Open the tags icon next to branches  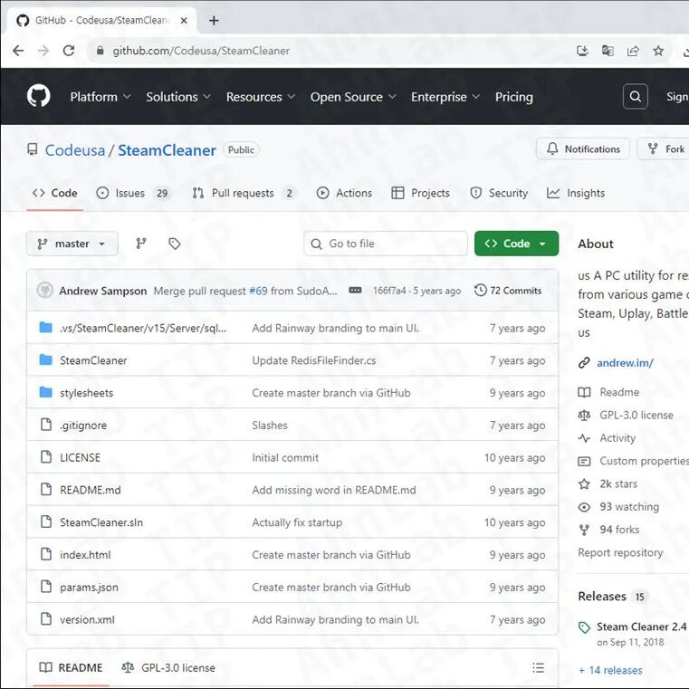coord(175,244)
